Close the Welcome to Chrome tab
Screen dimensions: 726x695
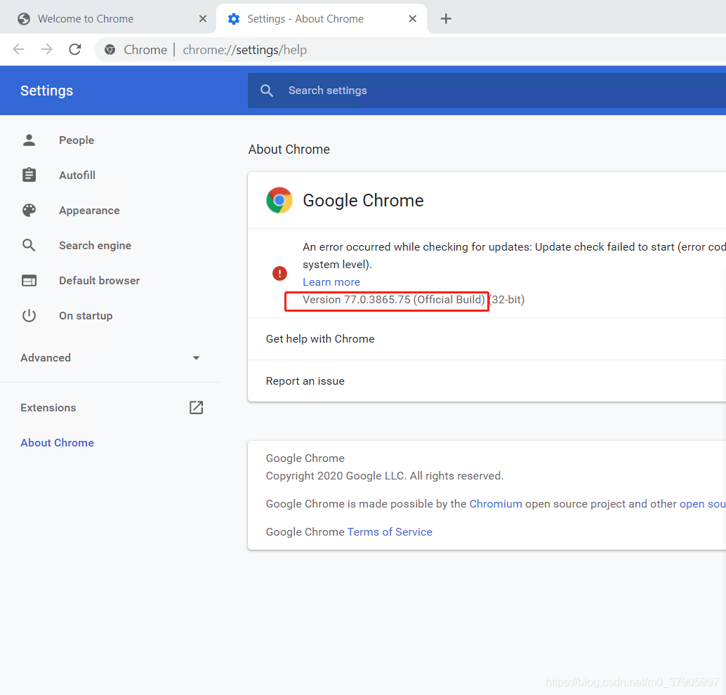click(x=203, y=19)
